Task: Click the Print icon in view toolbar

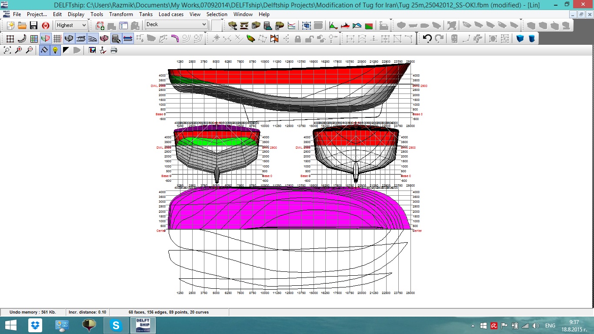Action: click(x=114, y=50)
